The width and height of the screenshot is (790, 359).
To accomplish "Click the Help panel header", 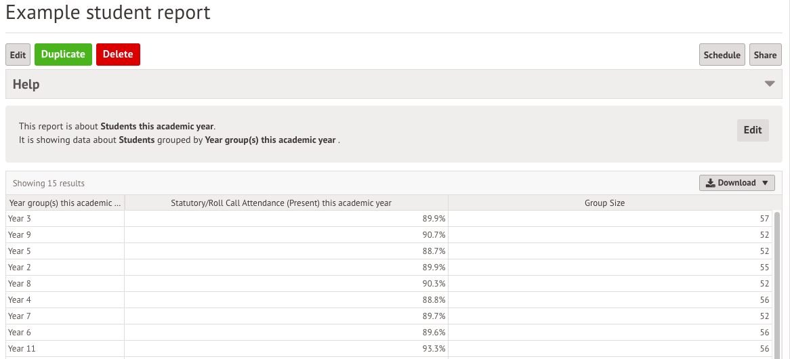I will (x=394, y=84).
